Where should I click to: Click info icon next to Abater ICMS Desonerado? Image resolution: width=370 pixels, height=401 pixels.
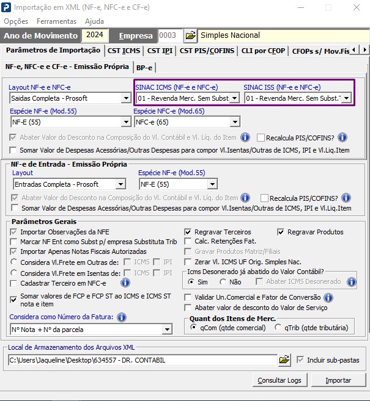click(352, 281)
